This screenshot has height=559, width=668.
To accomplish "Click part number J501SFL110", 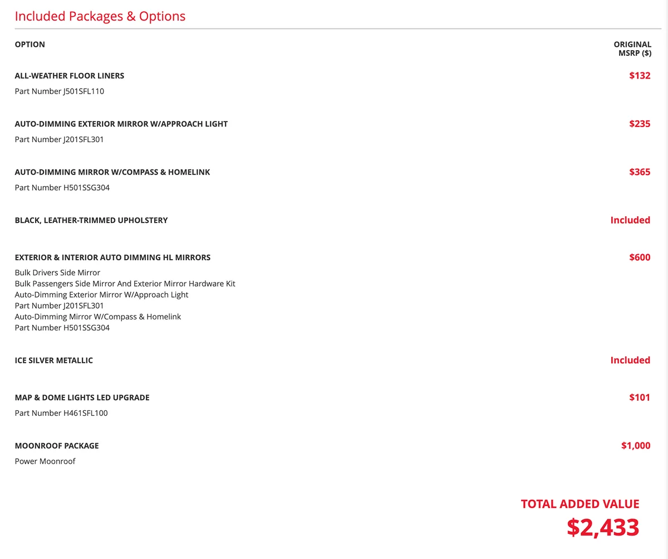I will pos(60,91).
